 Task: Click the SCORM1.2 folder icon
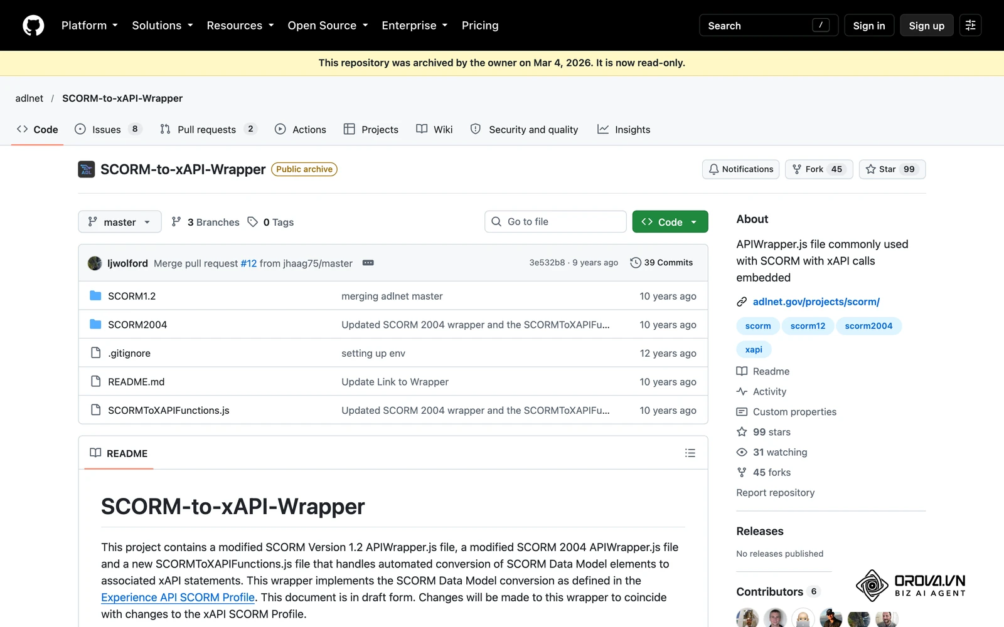[95, 296]
